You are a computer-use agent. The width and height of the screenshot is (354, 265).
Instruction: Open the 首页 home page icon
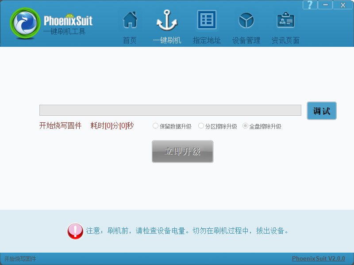pos(130,20)
